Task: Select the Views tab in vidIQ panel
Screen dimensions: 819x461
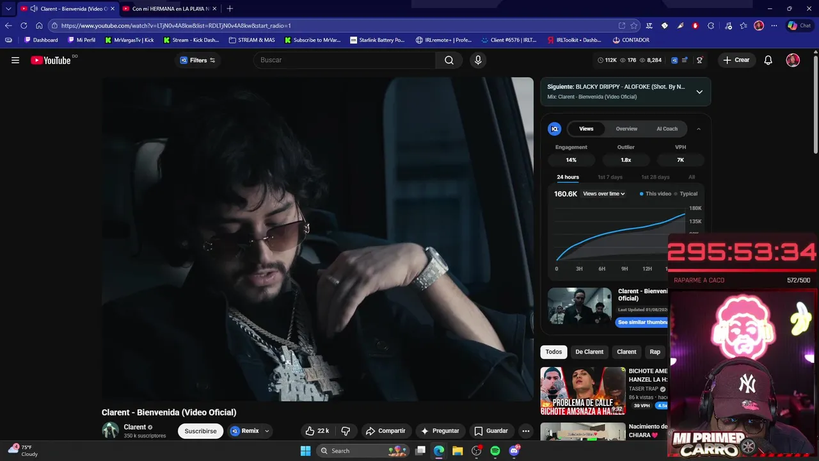Action: pos(586,129)
